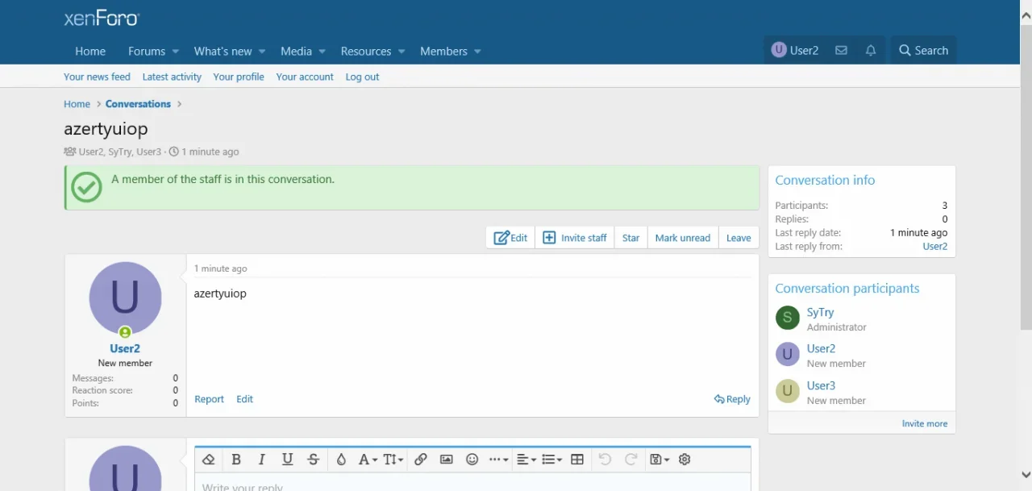
Task: Open the Search box
Action: pyautogui.click(x=924, y=50)
